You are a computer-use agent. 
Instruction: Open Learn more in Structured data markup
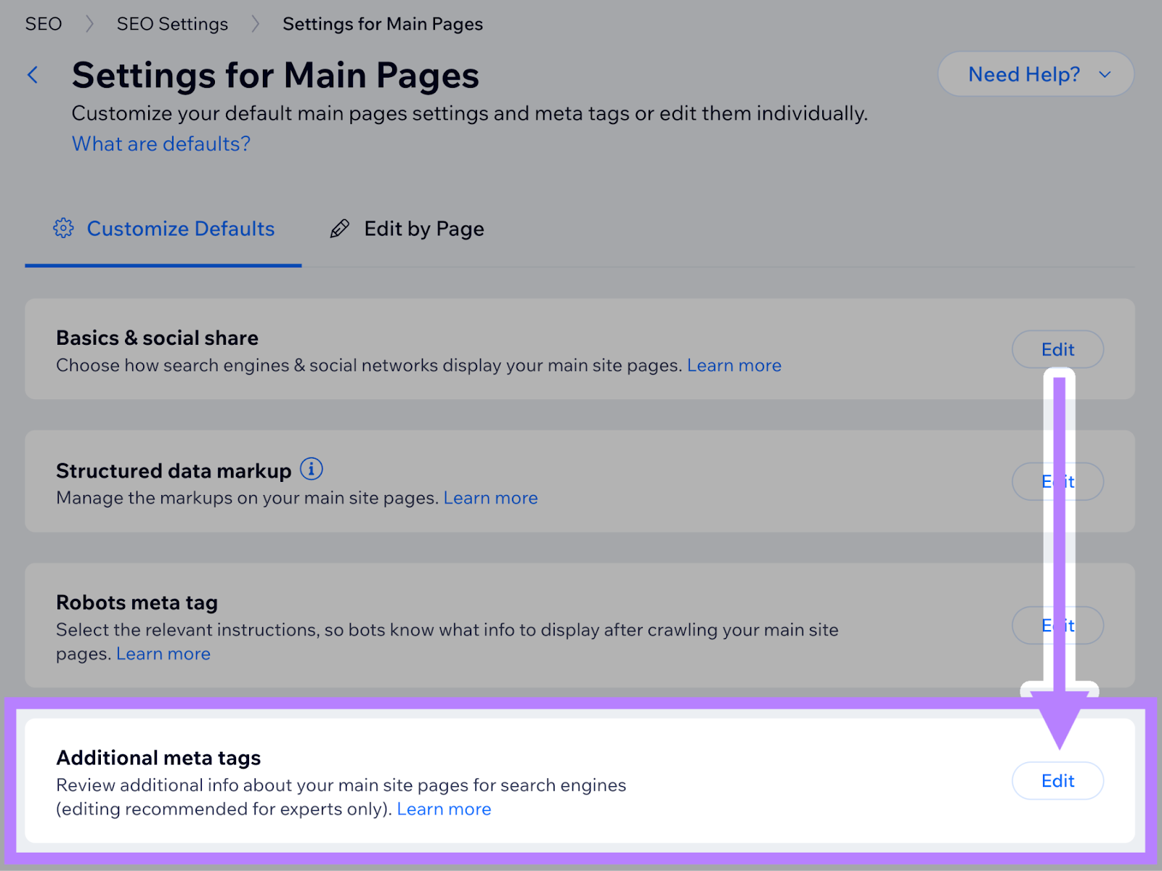tap(490, 499)
